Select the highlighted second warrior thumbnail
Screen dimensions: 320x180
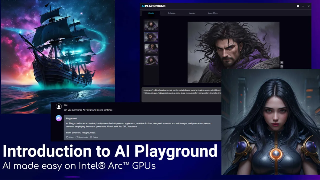(x=151, y=37)
